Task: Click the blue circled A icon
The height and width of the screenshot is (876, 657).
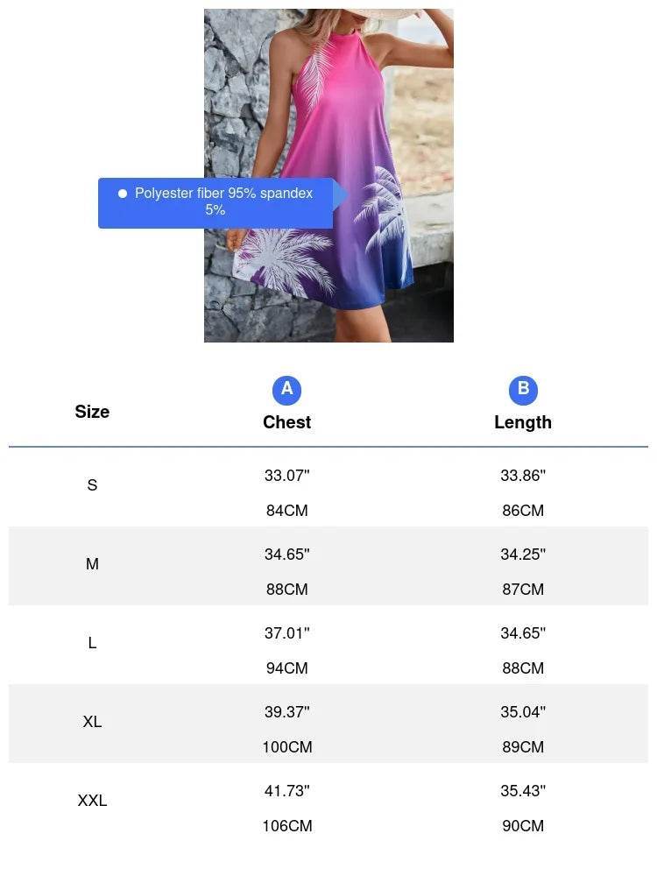Action: (x=286, y=390)
